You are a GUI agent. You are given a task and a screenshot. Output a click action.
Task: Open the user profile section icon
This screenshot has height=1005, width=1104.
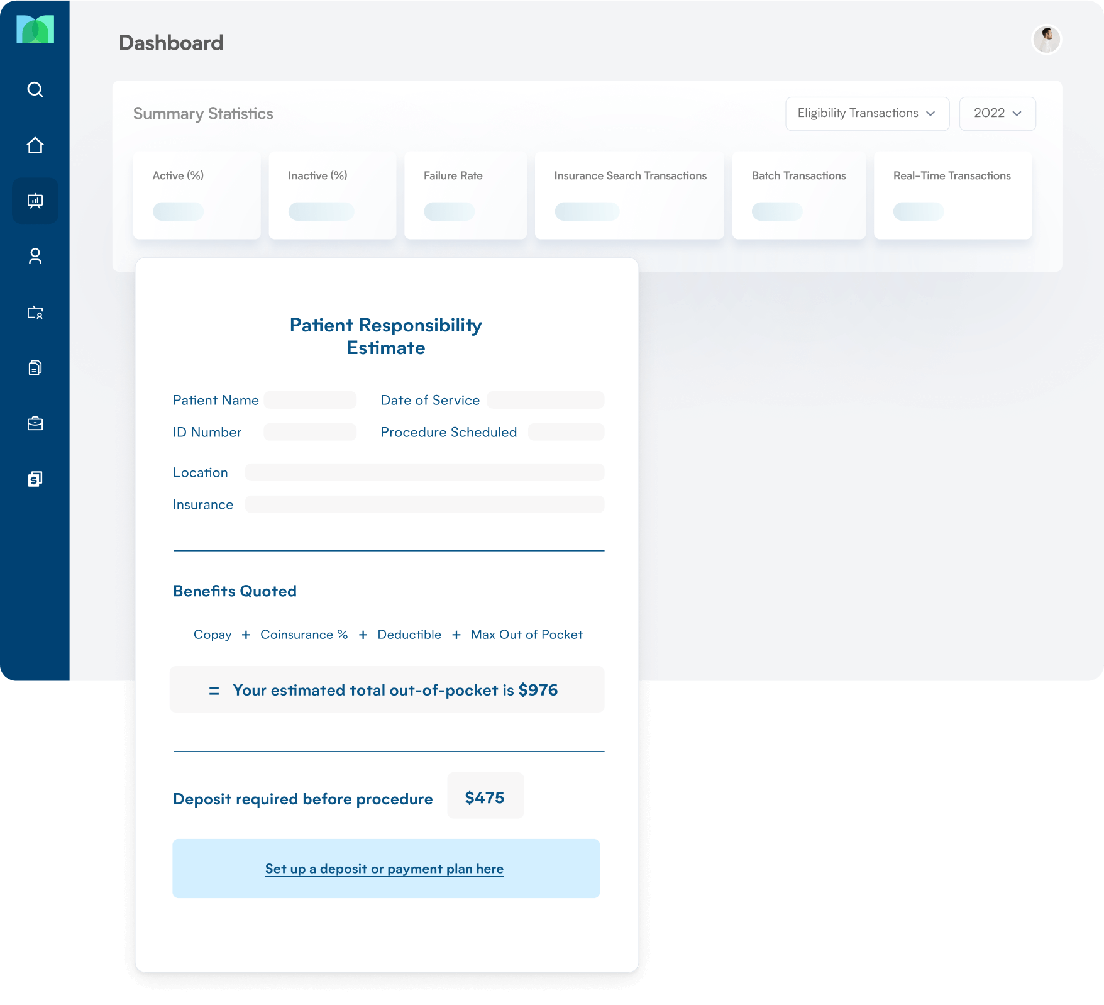pos(35,257)
